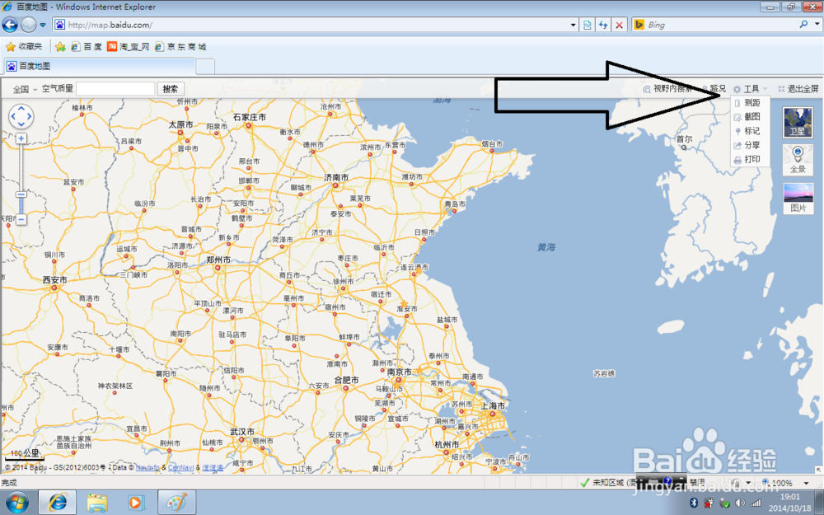
Task: Click the zoom level slider handle
Action: [21, 194]
